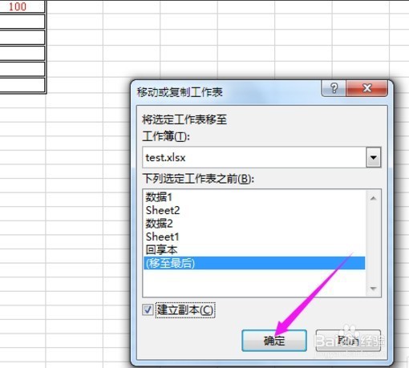Screen dimensions: 409x368
Task: Click the 确定 button
Action: pos(274,341)
